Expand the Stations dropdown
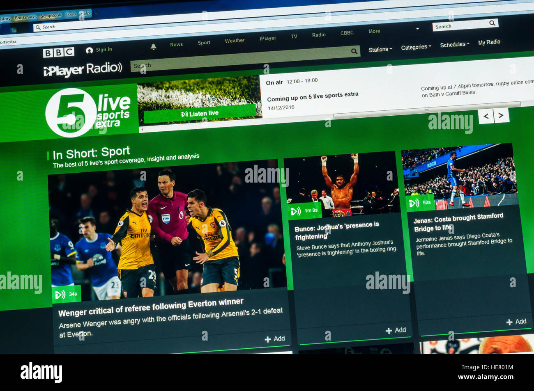 click(380, 49)
